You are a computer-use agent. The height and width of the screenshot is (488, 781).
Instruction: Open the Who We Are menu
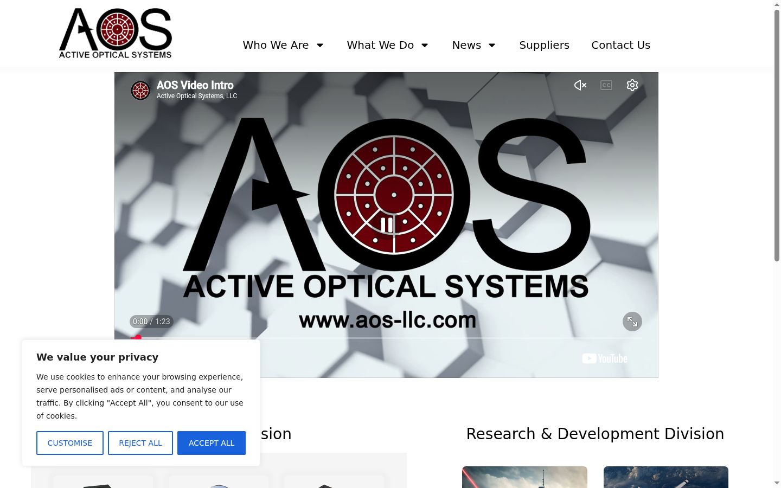point(276,45)
